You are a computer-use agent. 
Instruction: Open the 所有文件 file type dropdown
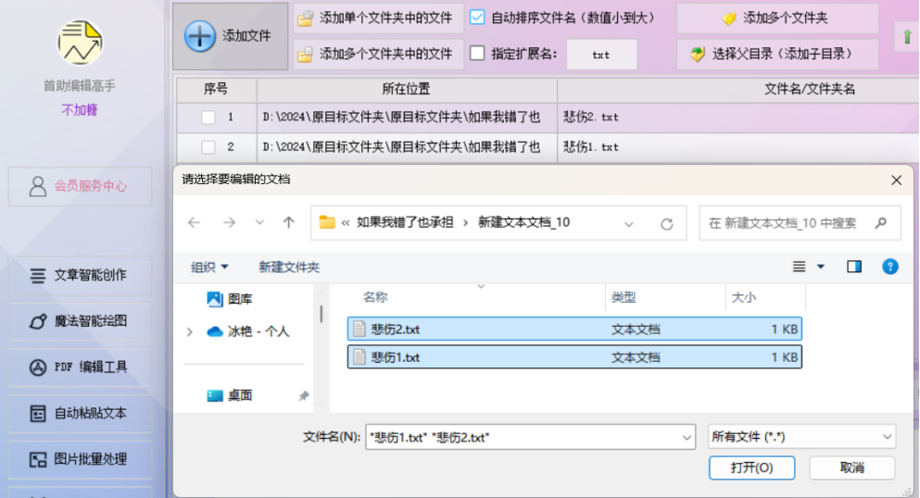(801, 437)
